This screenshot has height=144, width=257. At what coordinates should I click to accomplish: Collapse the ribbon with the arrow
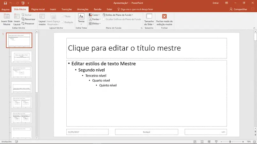254,28
